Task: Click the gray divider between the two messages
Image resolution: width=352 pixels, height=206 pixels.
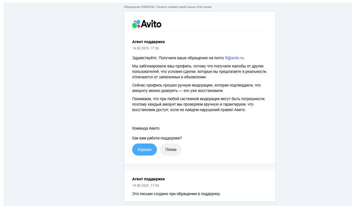Action: 200,167
